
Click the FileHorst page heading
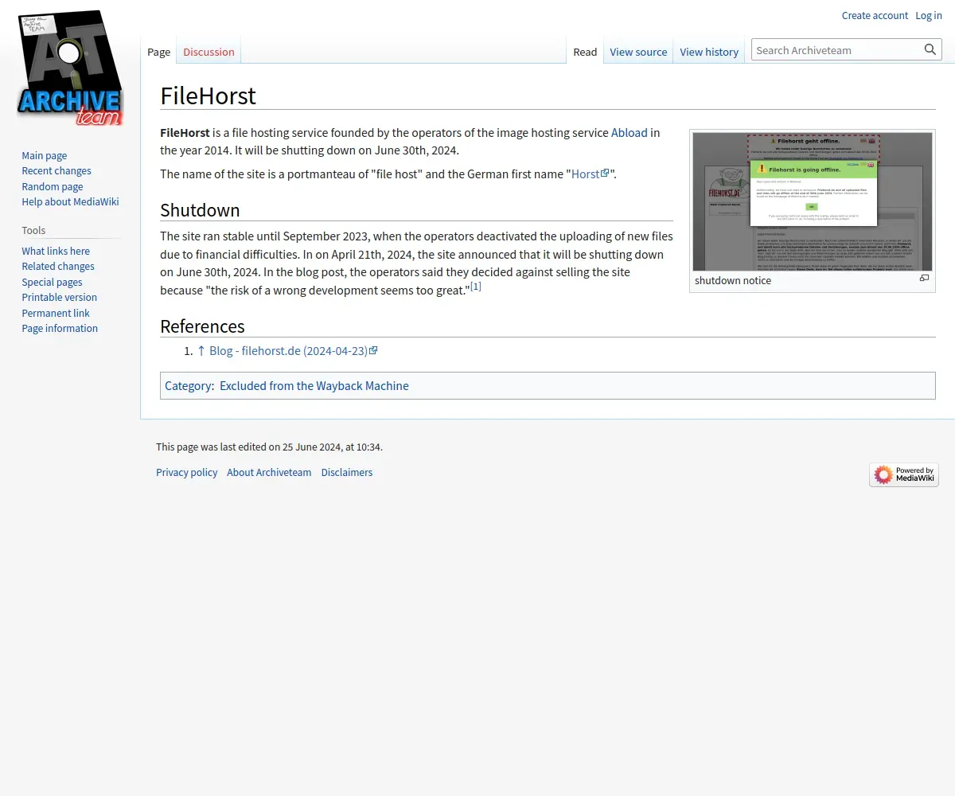(x=209, y=96)
